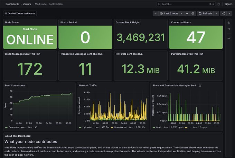Click the warning triangle on Messages Sent panel
Image resolution: width=235 pixels, height=158 pixels.
coord(200,85)
